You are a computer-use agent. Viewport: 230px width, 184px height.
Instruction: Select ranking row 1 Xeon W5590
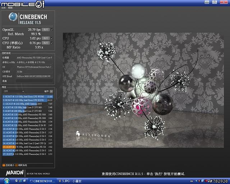[28, 97]
